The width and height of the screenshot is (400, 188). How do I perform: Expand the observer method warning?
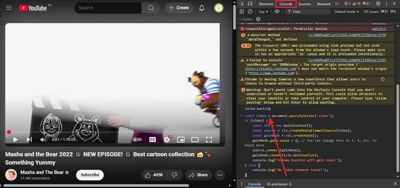click(x=248, y=35)
